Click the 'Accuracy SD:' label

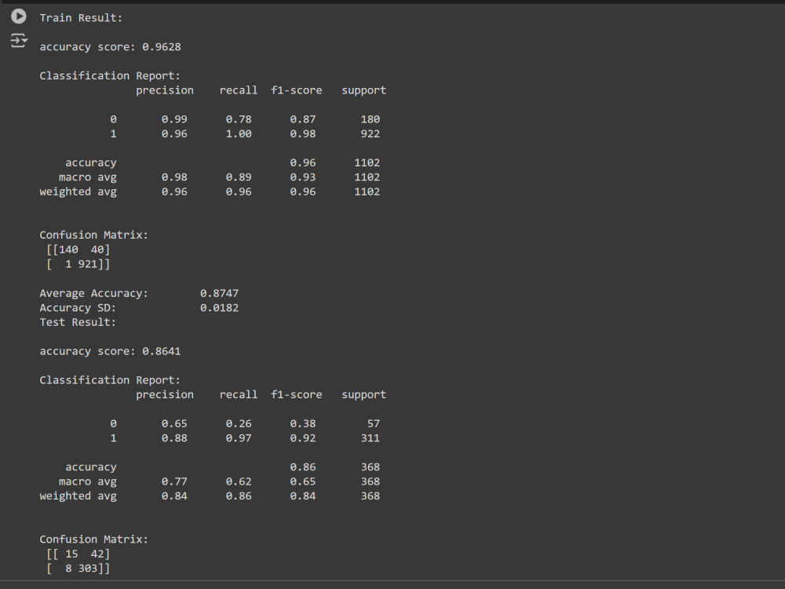78,308
